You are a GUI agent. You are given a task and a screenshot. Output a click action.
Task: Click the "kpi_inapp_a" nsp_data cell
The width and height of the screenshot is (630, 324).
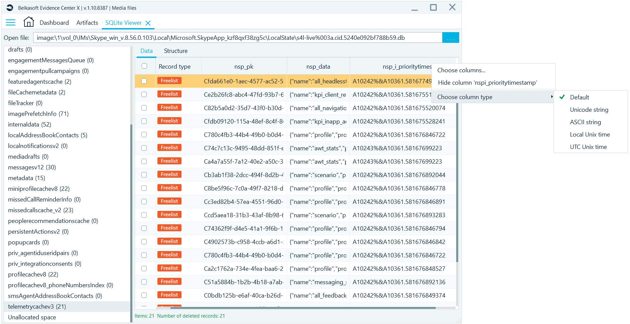(318, 121)
